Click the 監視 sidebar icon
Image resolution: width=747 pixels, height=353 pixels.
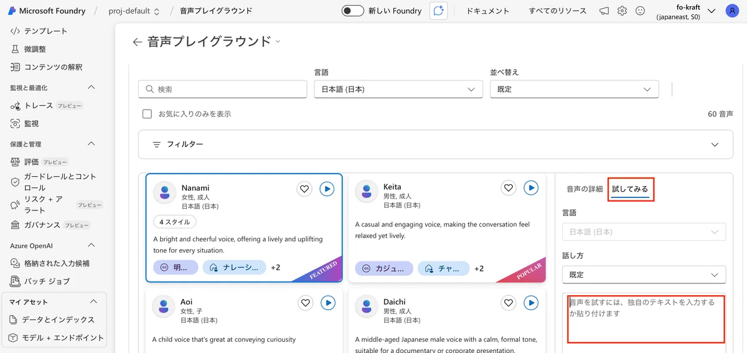16,124
